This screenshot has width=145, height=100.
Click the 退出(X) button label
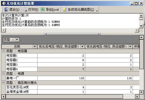[x=14, y=10]
